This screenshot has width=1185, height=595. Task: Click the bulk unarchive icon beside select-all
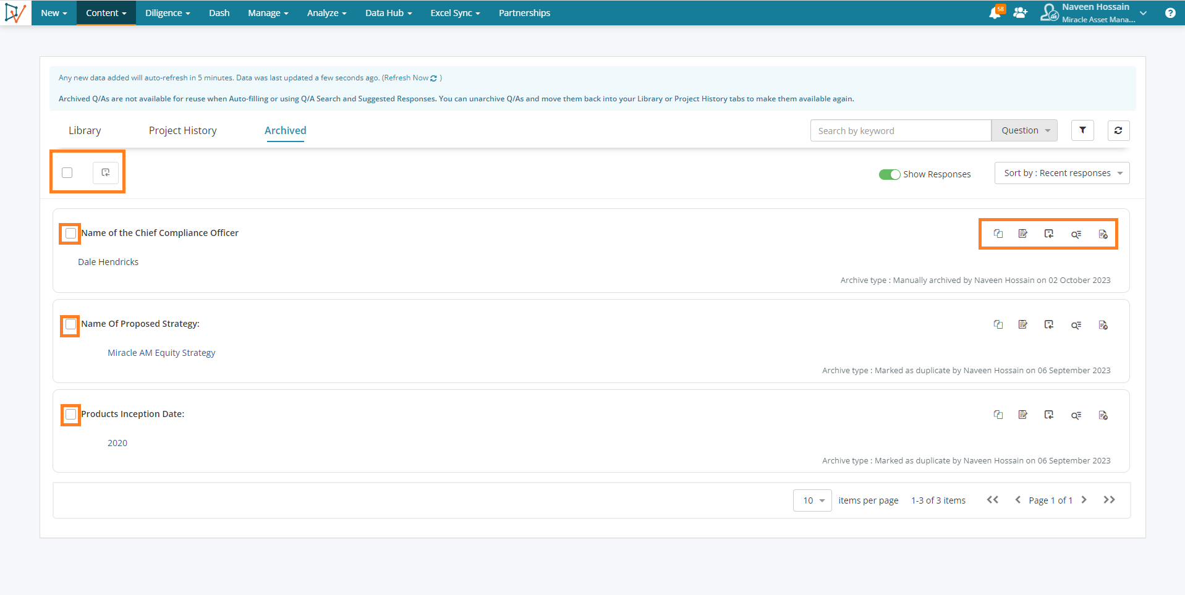[106, 172]
